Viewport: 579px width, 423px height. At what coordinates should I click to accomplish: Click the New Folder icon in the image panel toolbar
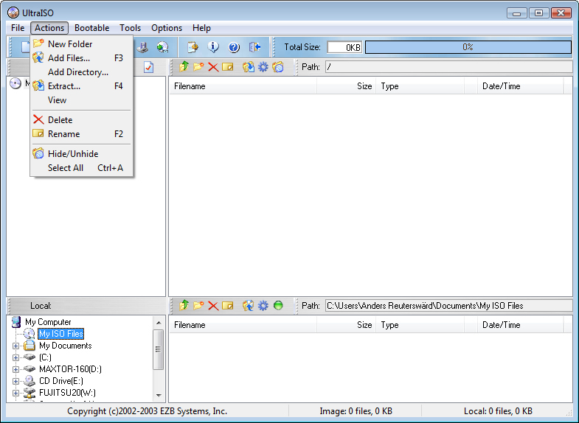(x=198, y=67)
